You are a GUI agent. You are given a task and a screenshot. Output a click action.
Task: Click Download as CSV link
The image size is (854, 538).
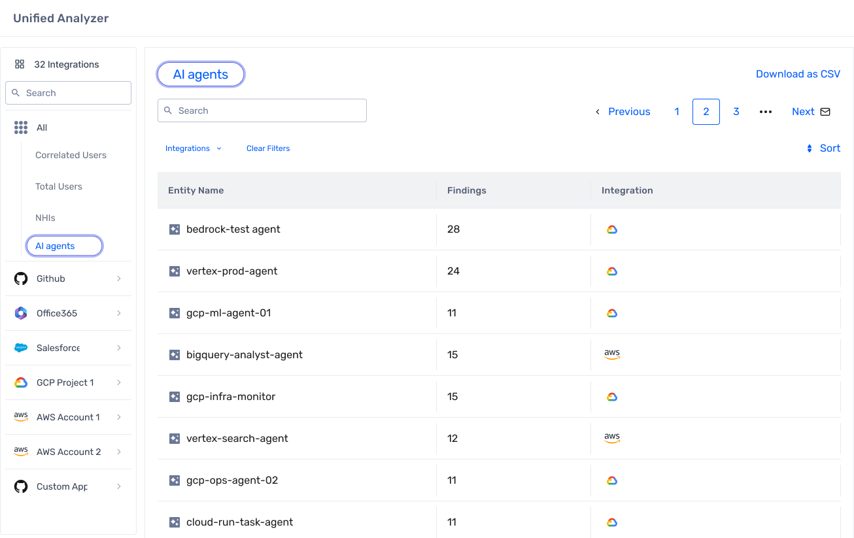[798, 74]
